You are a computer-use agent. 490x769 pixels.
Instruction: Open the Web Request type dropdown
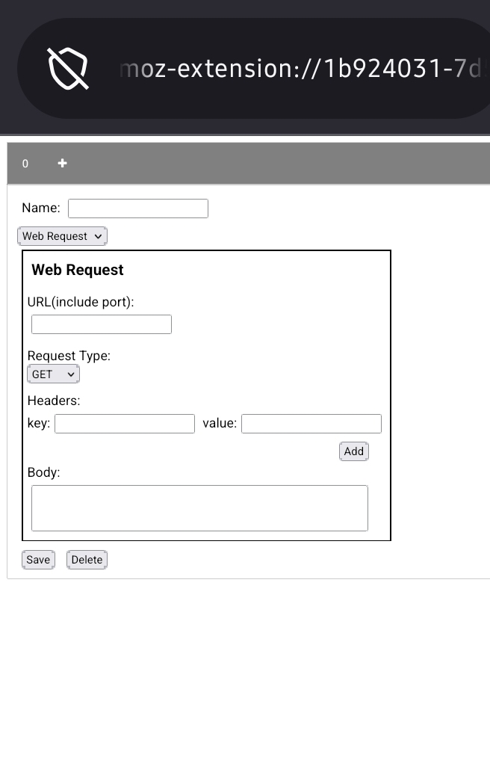coord(63,236)
